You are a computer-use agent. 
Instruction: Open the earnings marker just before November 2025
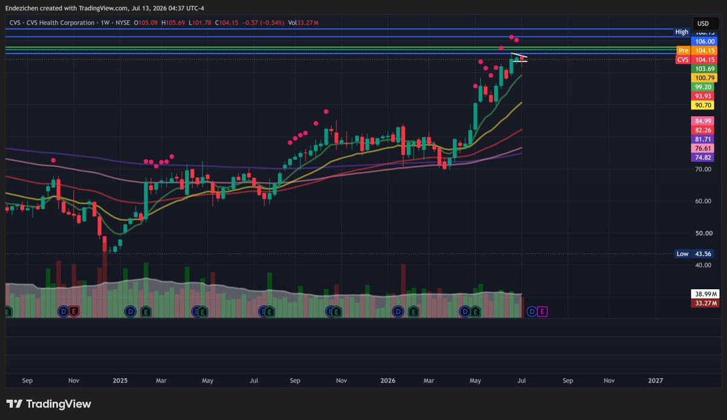[337, 311]
